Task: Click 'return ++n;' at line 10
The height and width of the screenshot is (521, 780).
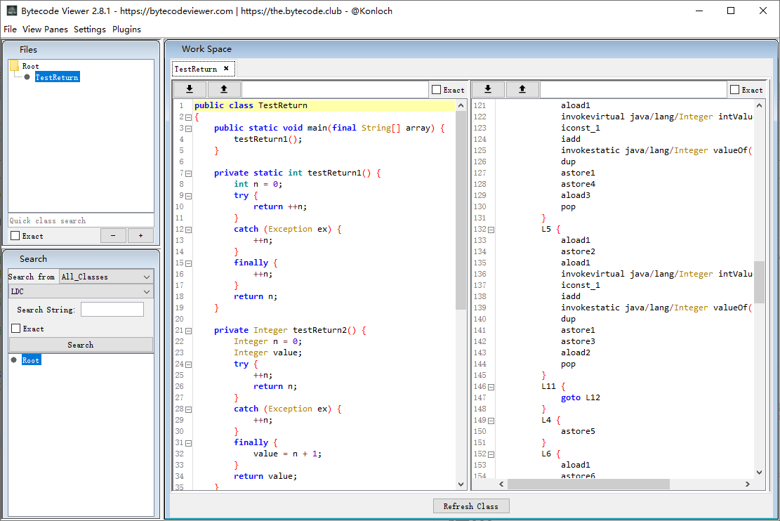Action: click(280, 206)
